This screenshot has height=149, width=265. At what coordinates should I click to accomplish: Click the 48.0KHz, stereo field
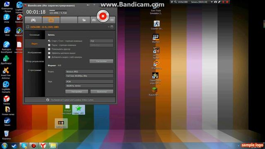pyautogui.click(x=89, y=86)
